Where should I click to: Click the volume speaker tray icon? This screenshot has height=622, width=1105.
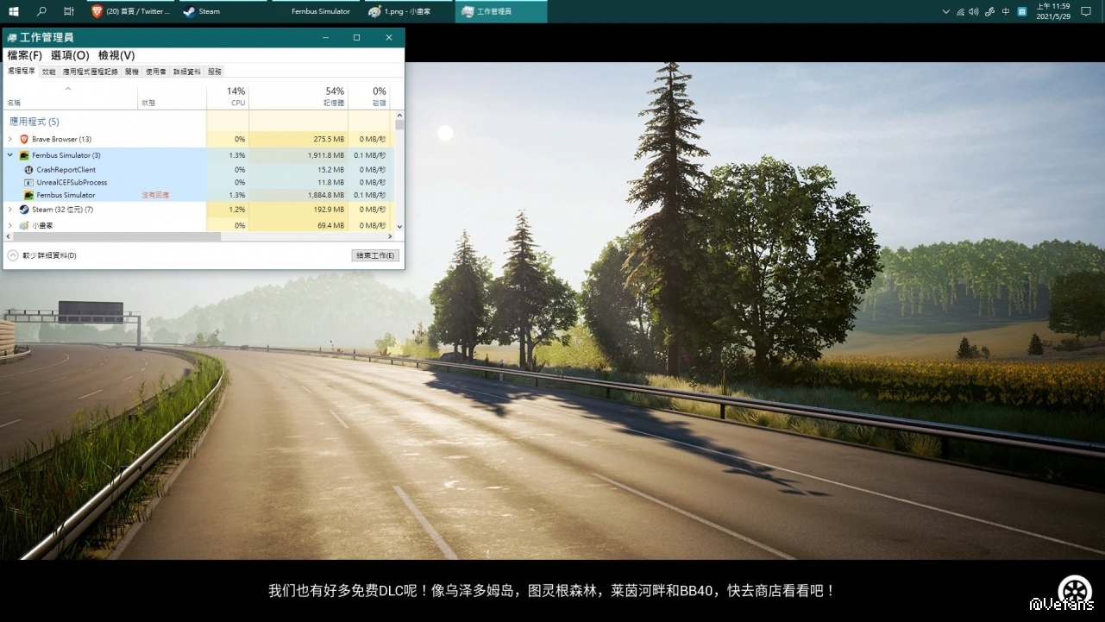coord(974,11)
